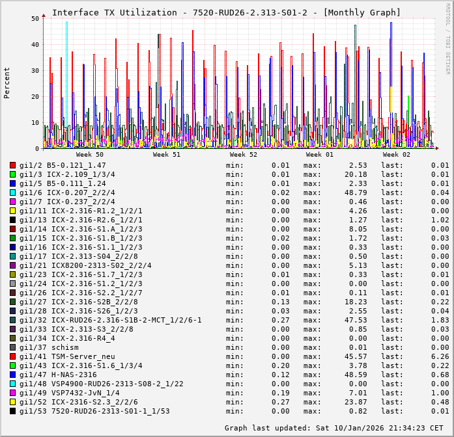The width and height of the screenshot is (454, 437).
Task: Click the cyan gi1/6 ICX-0.207 legend swatch
Action: coord(12,192)
